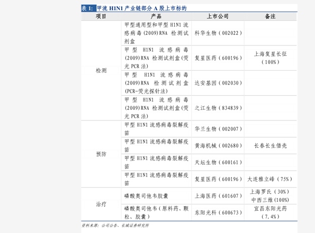Click the source note '资料来源: 公司公告、长城证券研究所'
The image size is (315, 233).
click(x=115, y=226)
